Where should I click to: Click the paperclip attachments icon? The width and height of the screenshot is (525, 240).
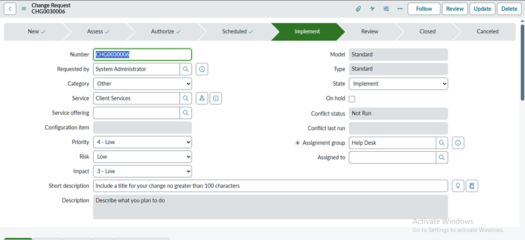coord(358,9)
